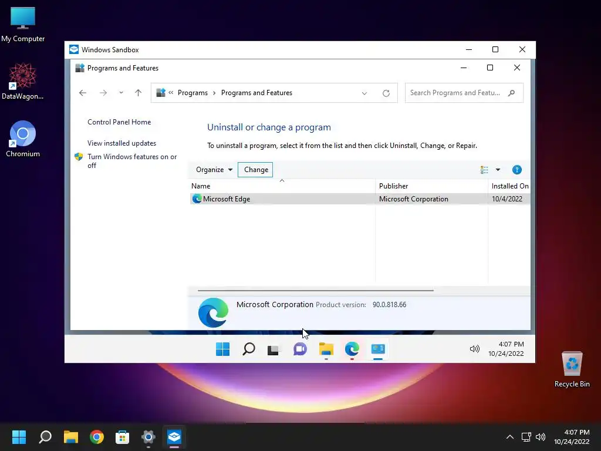601x451 pixels.
Task: Launch Google Chrome from host taskbar
Action: point(97,436)
